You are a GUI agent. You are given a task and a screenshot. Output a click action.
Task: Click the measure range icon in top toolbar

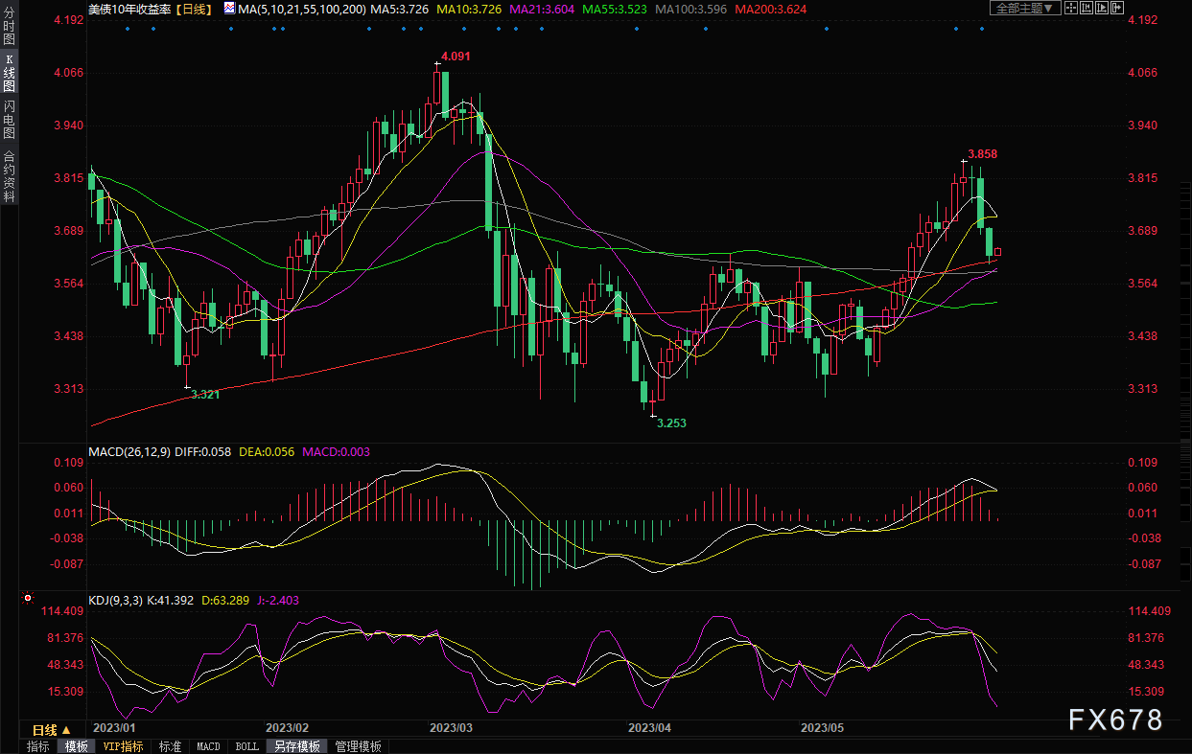(x=1087, y=8)
